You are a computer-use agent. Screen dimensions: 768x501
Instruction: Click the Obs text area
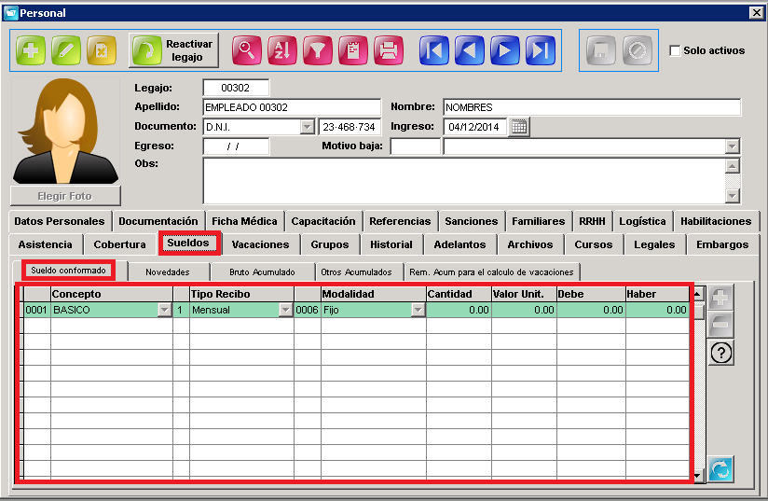(464, 181)
